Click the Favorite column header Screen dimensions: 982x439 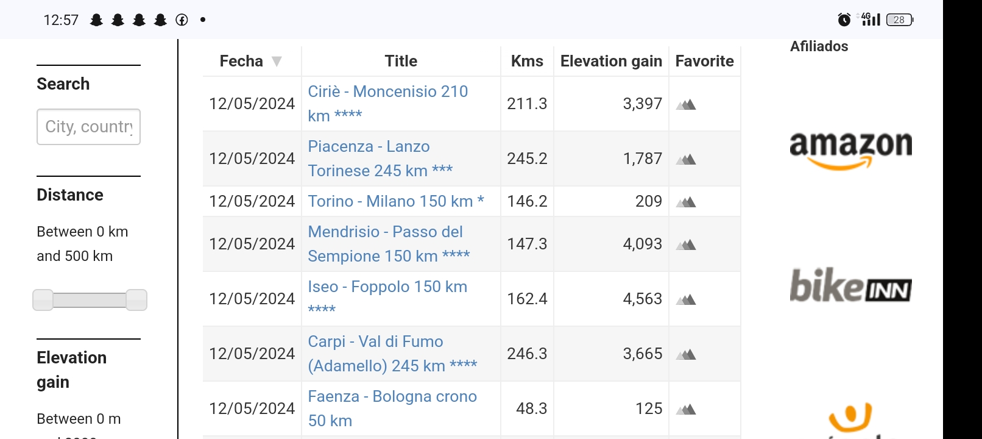pyautogui.click(x=704, y=61)
